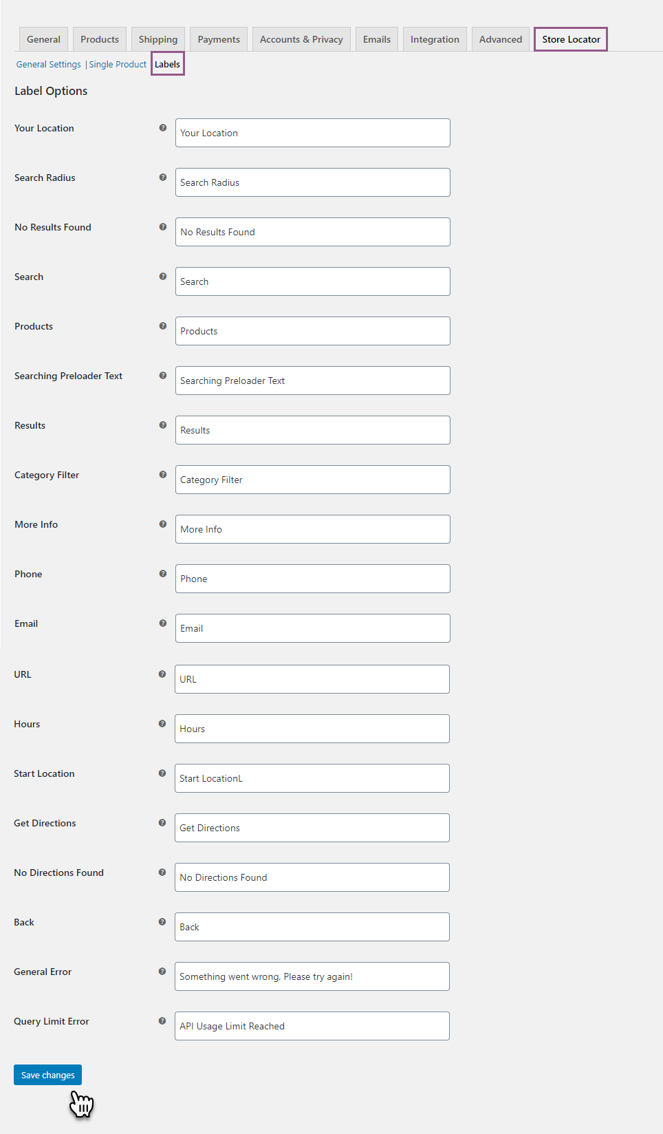Open the tooltip for Searching Preloader Text
Viewport: 663px width, 1134px height.
pyautogui.click(x=162, y=374)
